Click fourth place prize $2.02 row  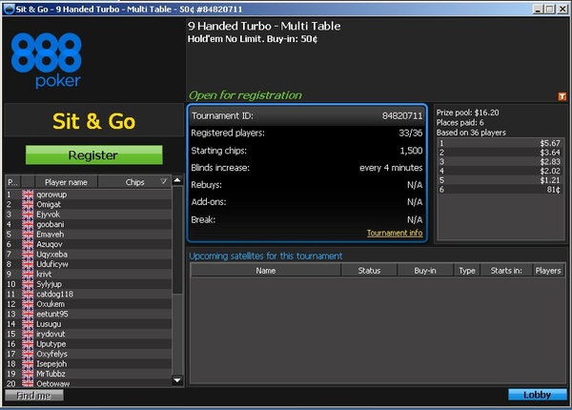(x=500, y=171)
